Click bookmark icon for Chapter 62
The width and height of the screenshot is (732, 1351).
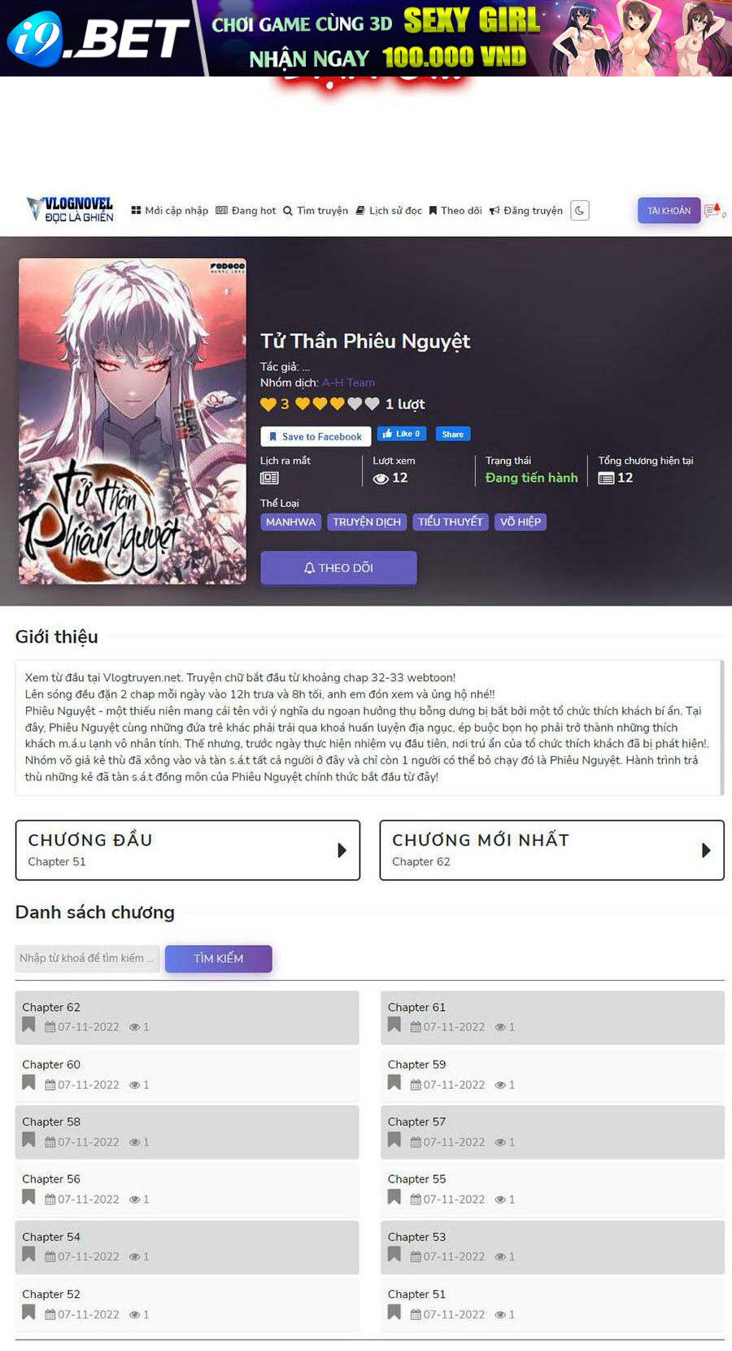click(28, 1025)
